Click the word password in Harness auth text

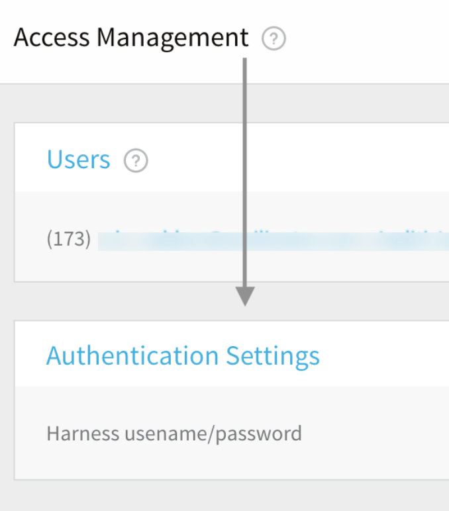[x=258, y=434]
